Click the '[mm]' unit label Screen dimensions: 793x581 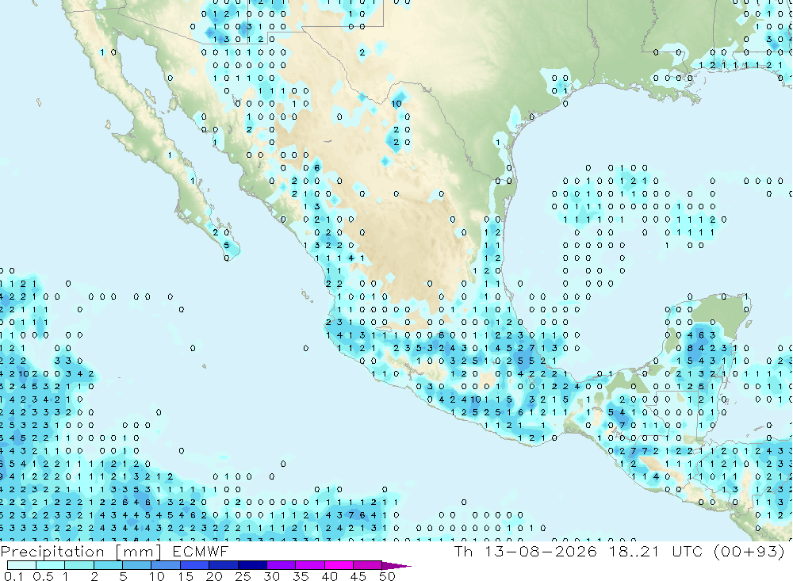click(x=138, y=552)
